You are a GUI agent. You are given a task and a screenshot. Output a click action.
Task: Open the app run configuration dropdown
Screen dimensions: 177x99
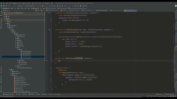[x=20, y=6]
